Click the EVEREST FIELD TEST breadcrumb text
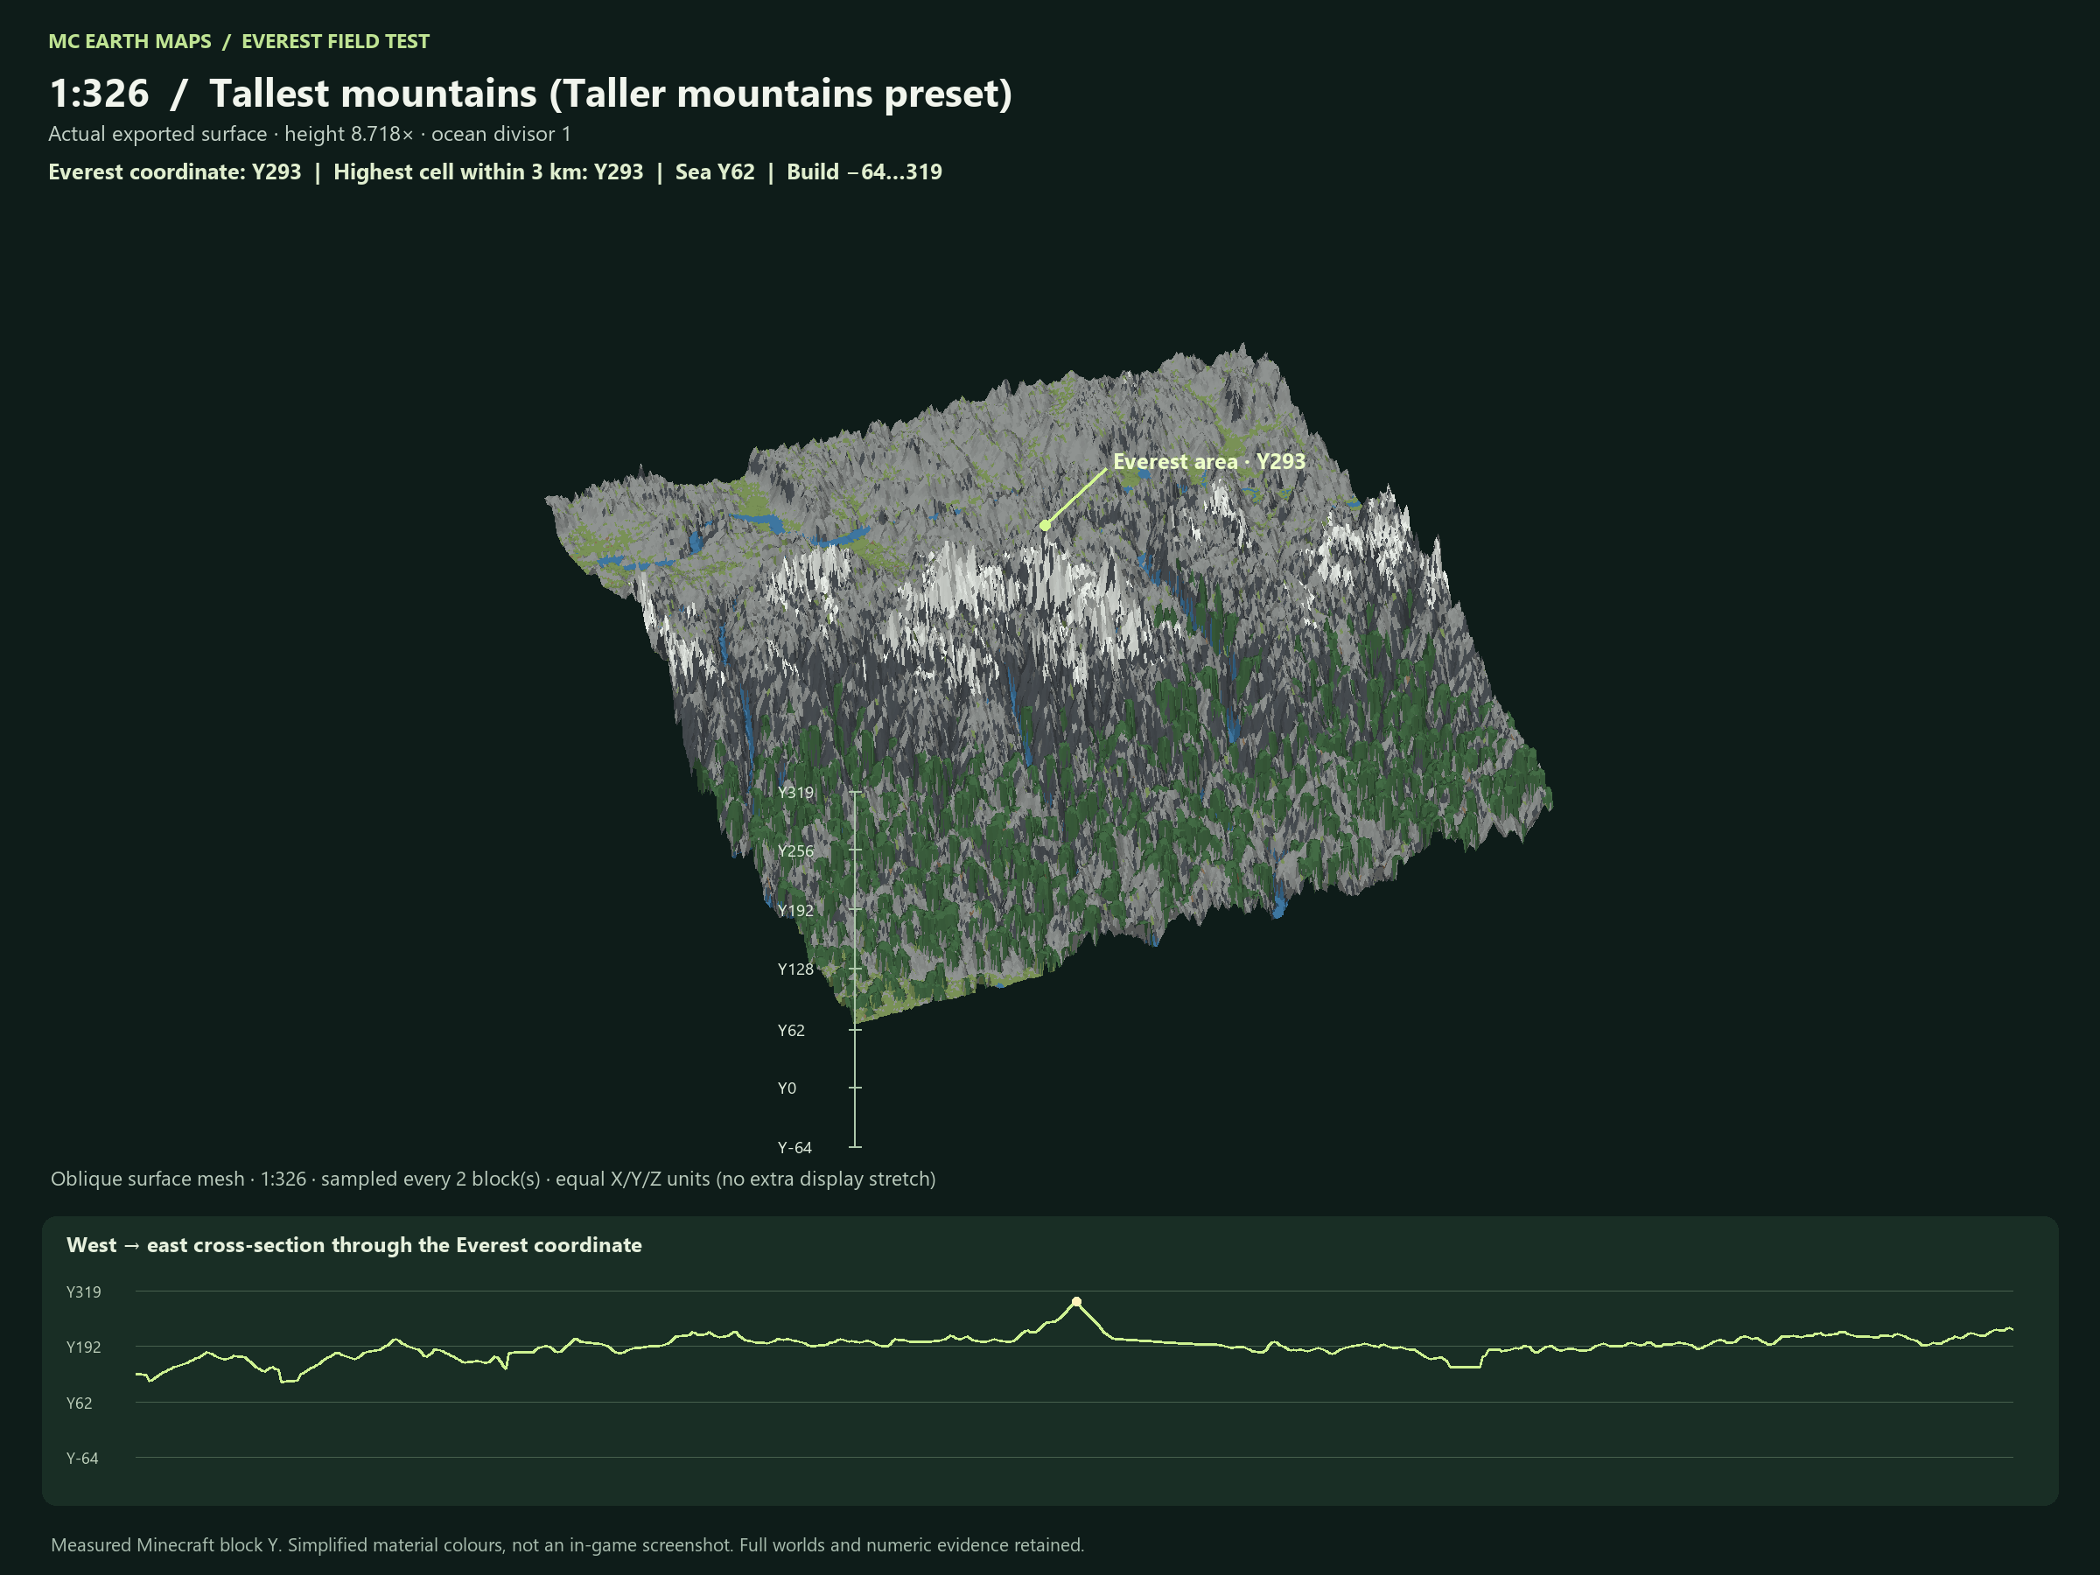This screenshot has height=1575, width=2100. click(335, 42)
